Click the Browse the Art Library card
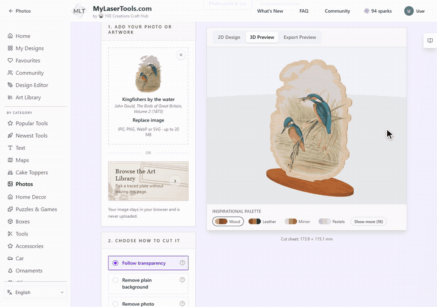 click(x=148, y=181)
